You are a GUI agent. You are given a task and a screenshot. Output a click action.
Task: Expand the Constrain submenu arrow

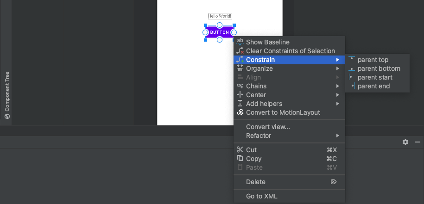coord(337,60)
